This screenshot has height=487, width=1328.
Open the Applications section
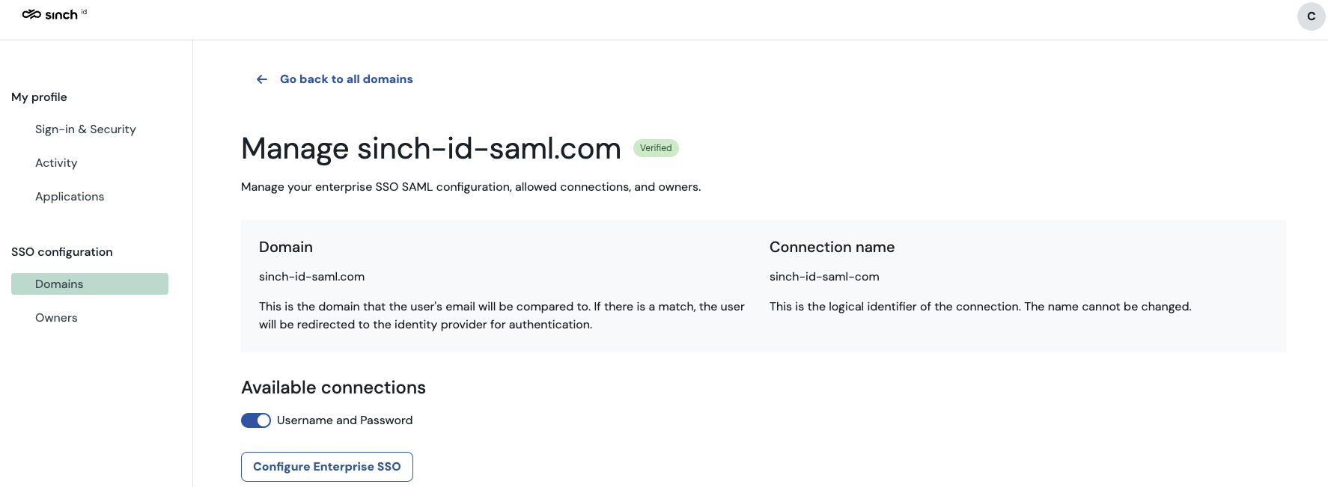[x=70, y=197]
